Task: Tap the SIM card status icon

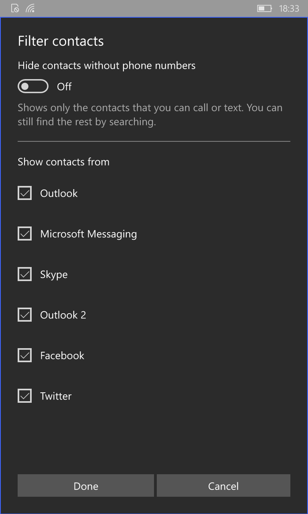Action: tap(15, 8)
